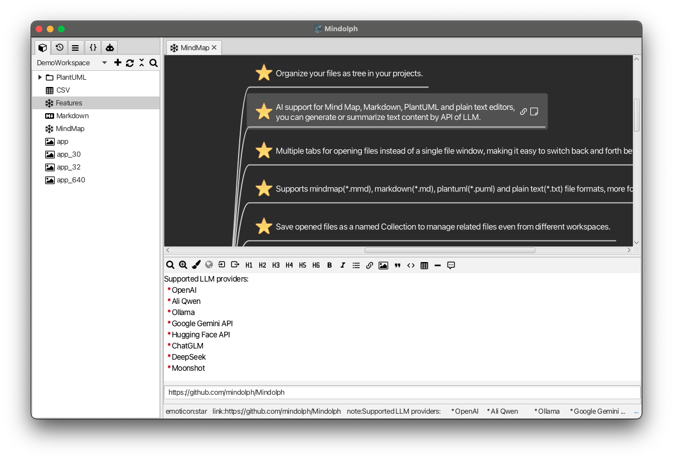This screenshot has height=460, width=673.
Task: Insert hyperlink in note toolbar
Action: 370,265
